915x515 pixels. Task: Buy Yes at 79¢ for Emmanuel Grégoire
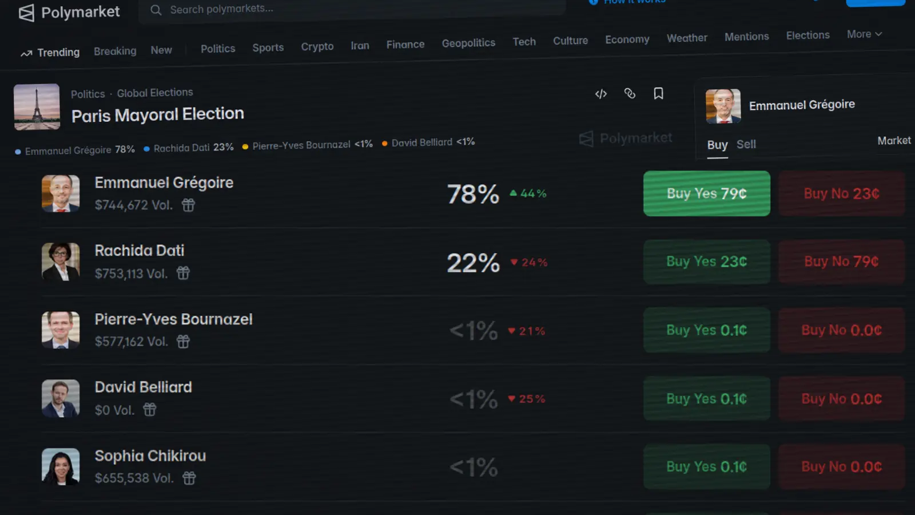[x=707, y=193]
